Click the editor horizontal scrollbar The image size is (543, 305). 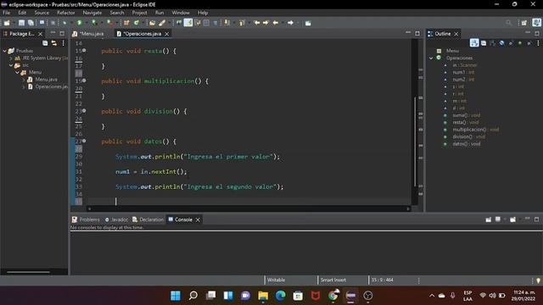tap(249, 208)
